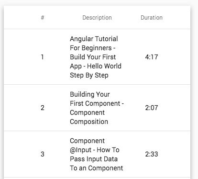Image resolution: width=198 pixels, height=179 pixels.
Task: Click the 2:33 duration value
Action: point(152,154)
